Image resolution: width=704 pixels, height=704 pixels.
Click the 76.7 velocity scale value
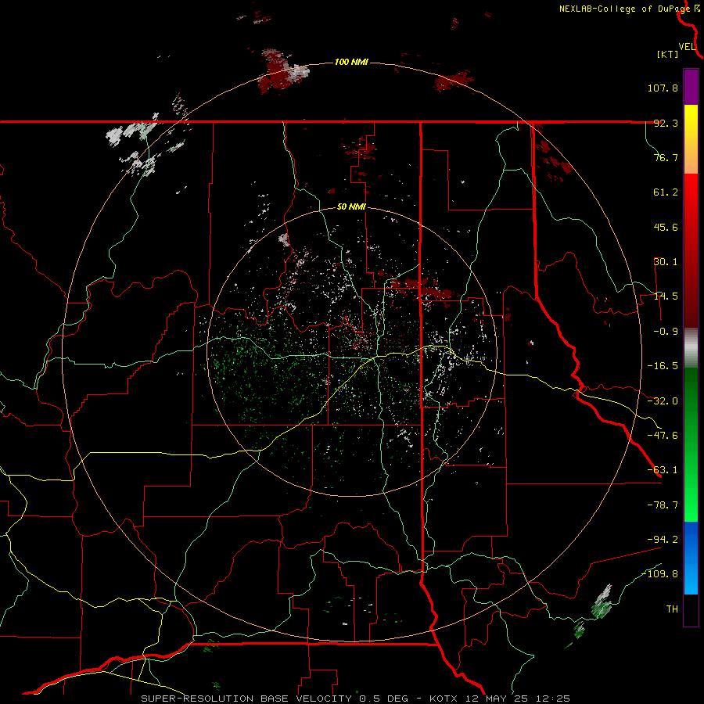[666, 157]
